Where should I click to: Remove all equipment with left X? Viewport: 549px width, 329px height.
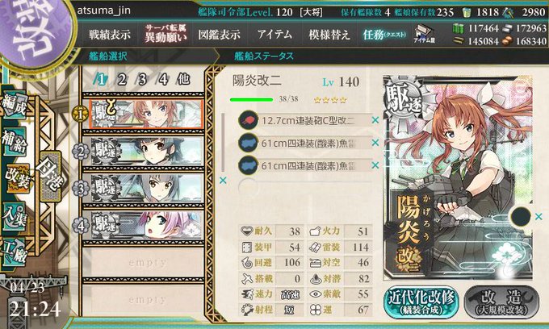click(223, 181)
